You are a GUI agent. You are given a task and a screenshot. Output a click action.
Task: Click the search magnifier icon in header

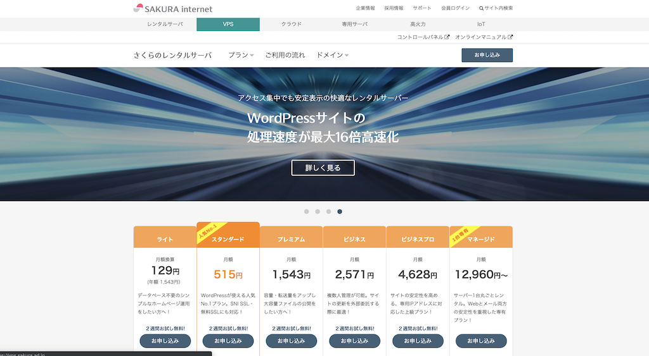coord(482,8)
